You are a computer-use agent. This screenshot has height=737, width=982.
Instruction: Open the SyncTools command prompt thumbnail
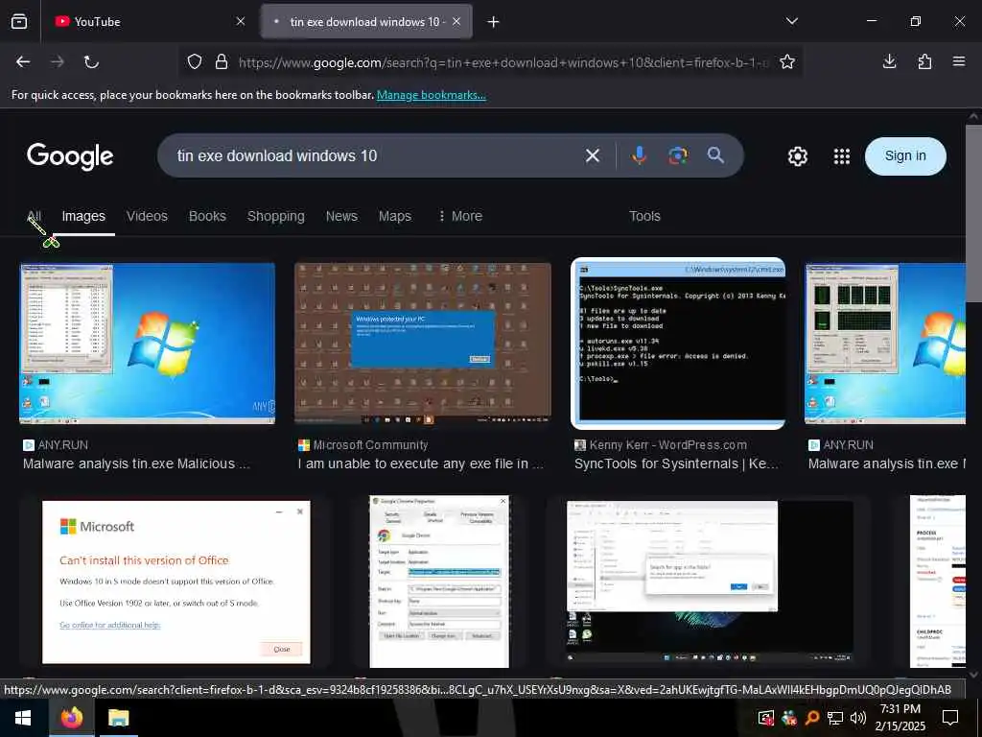[678, 343]
